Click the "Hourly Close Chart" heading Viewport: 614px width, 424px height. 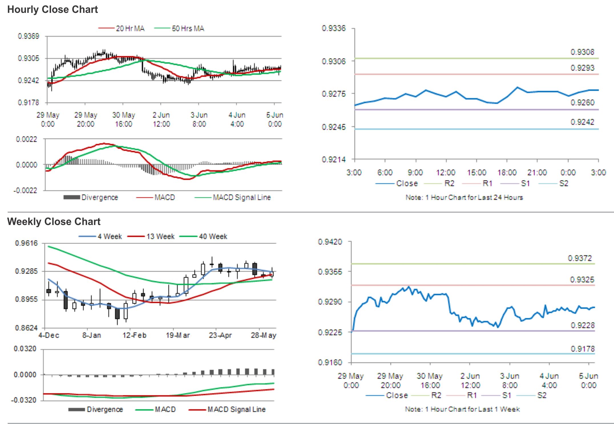[52, 9]
